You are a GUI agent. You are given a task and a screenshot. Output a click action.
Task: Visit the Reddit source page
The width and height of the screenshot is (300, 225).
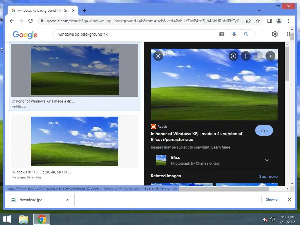(x=264, y=130)
